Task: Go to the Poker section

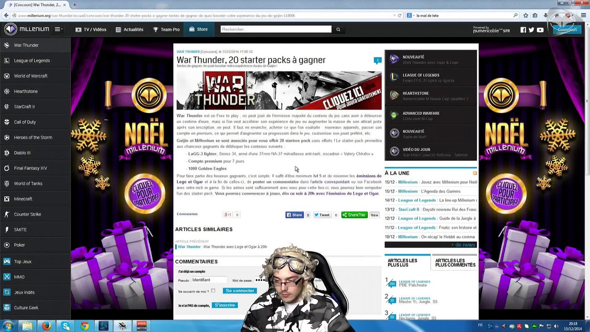Action: point(35,245)
